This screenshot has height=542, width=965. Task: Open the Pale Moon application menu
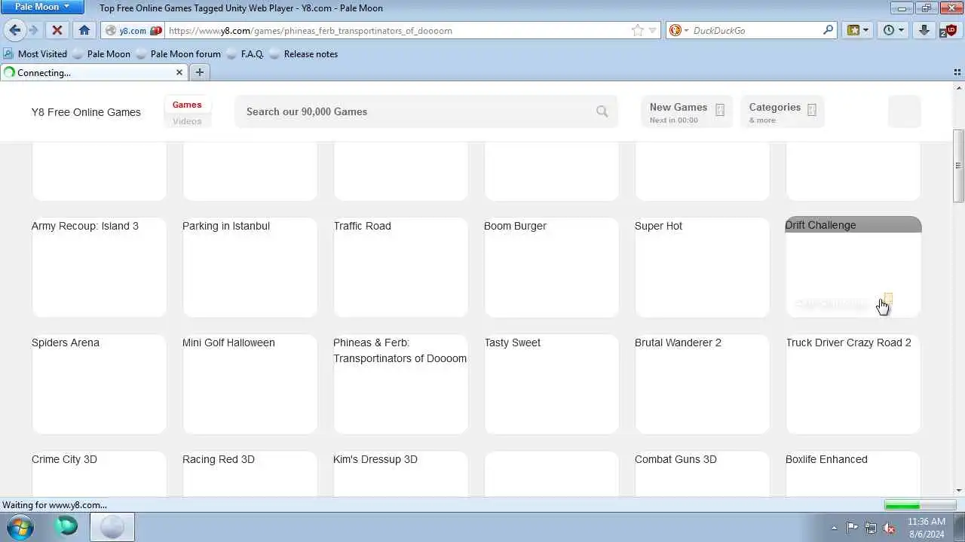41,7
